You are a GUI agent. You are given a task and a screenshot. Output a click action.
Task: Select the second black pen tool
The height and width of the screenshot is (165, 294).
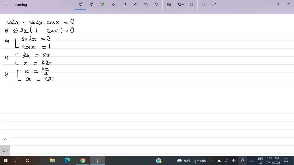click(91, 4)
